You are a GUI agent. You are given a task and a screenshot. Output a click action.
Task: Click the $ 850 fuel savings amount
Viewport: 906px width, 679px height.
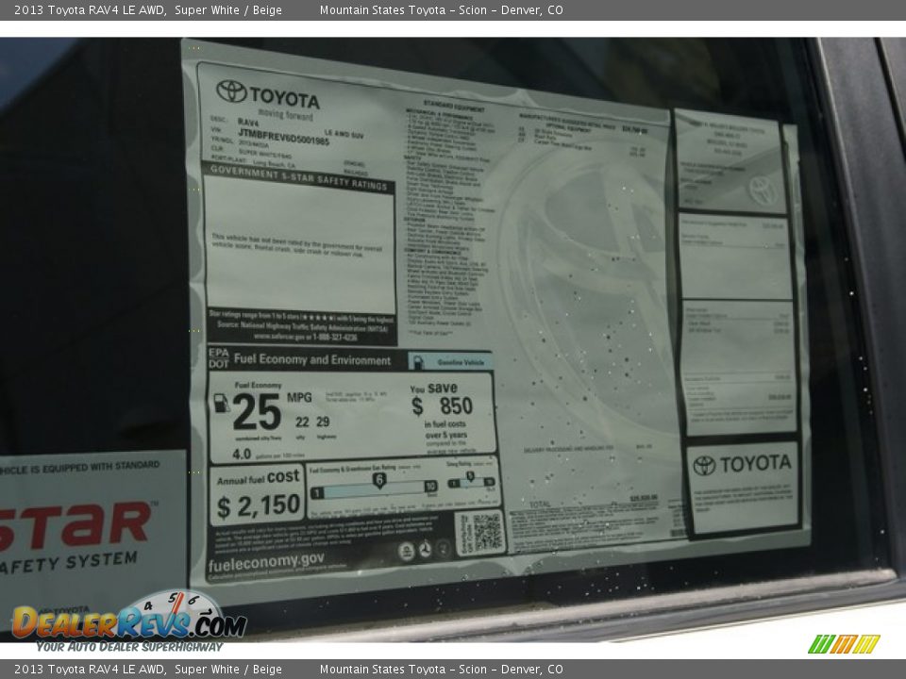tap(442, 406)
